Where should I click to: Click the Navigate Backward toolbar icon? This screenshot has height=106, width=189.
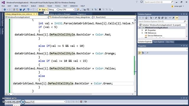[5, 9]
